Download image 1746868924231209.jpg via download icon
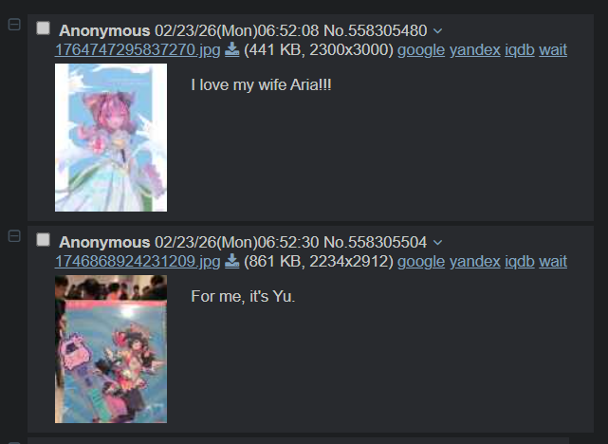 [x=231, y=261]
